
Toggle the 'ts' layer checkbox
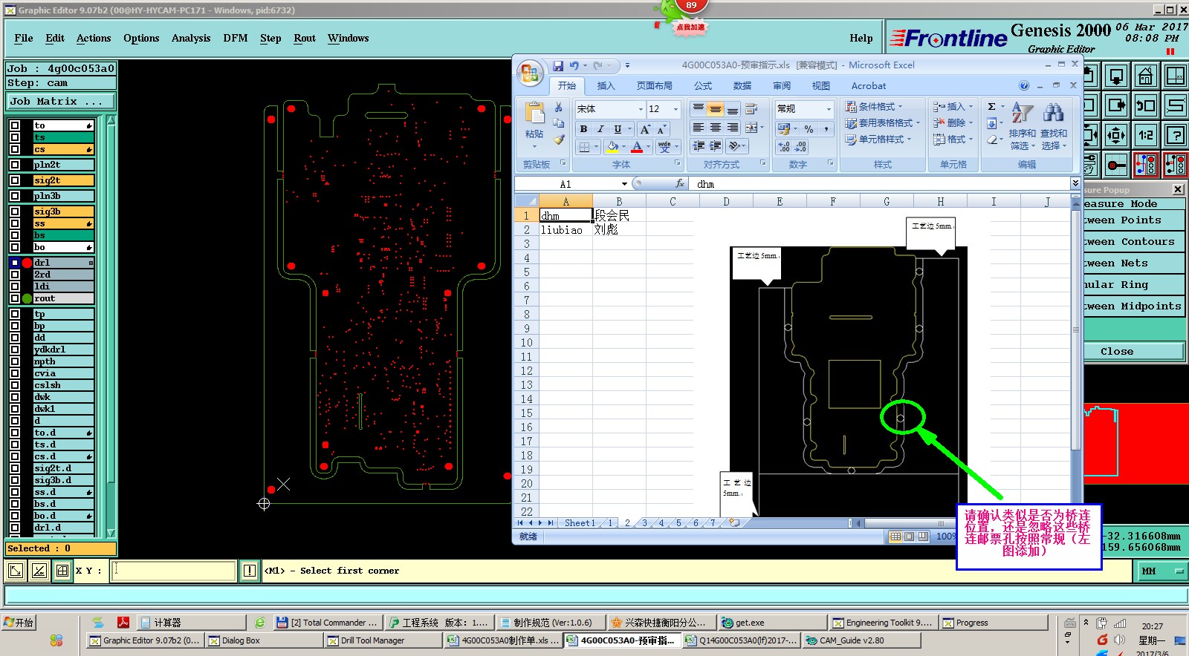click(x=15, y=137)
